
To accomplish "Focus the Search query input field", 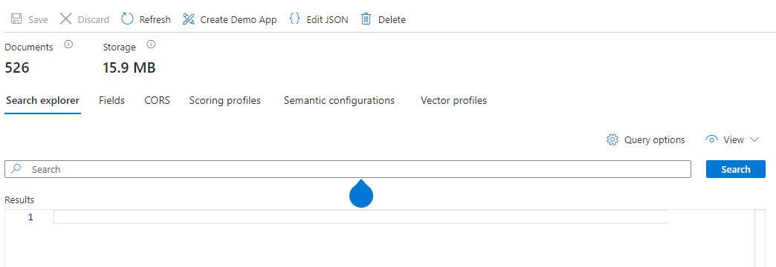I will [x=348, y=169].
